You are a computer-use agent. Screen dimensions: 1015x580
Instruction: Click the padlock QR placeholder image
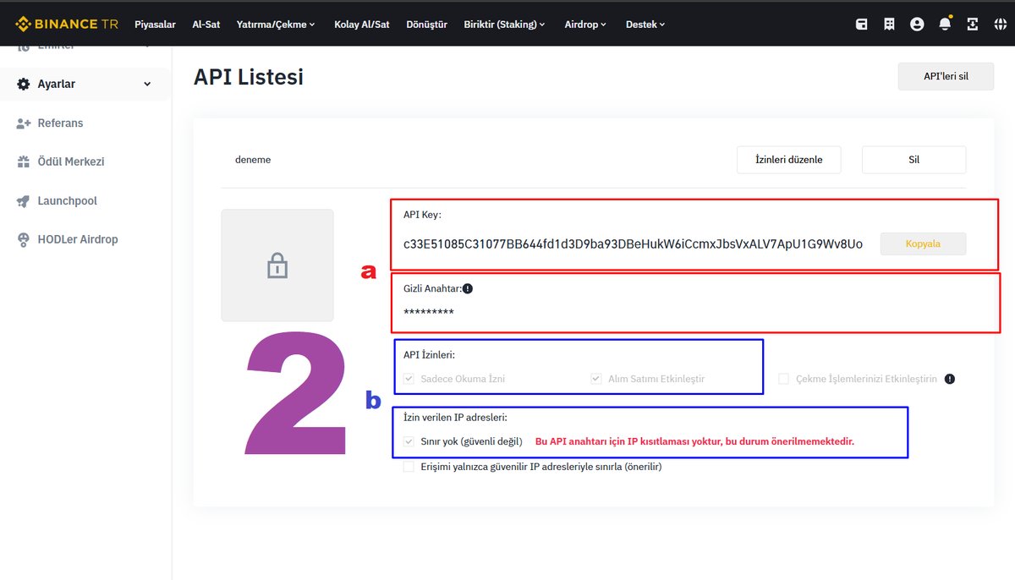[x=277, y=265]
